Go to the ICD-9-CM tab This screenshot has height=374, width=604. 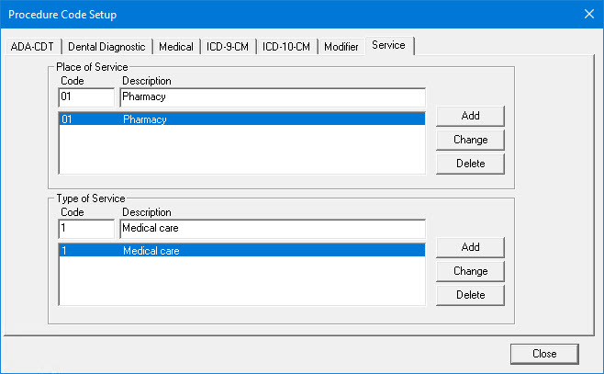[229, 47]
